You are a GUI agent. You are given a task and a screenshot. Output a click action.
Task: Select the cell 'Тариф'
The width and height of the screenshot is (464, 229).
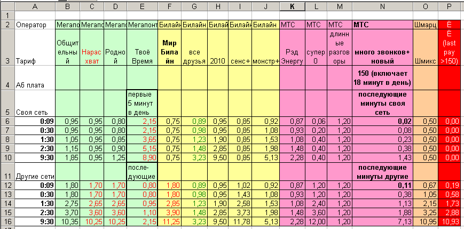pos(35,48)
